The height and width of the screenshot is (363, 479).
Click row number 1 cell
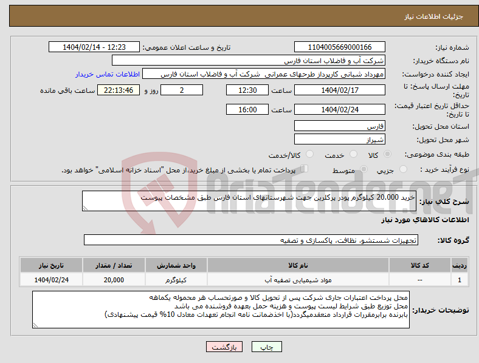pyautogui.click(x=460, y=280)
